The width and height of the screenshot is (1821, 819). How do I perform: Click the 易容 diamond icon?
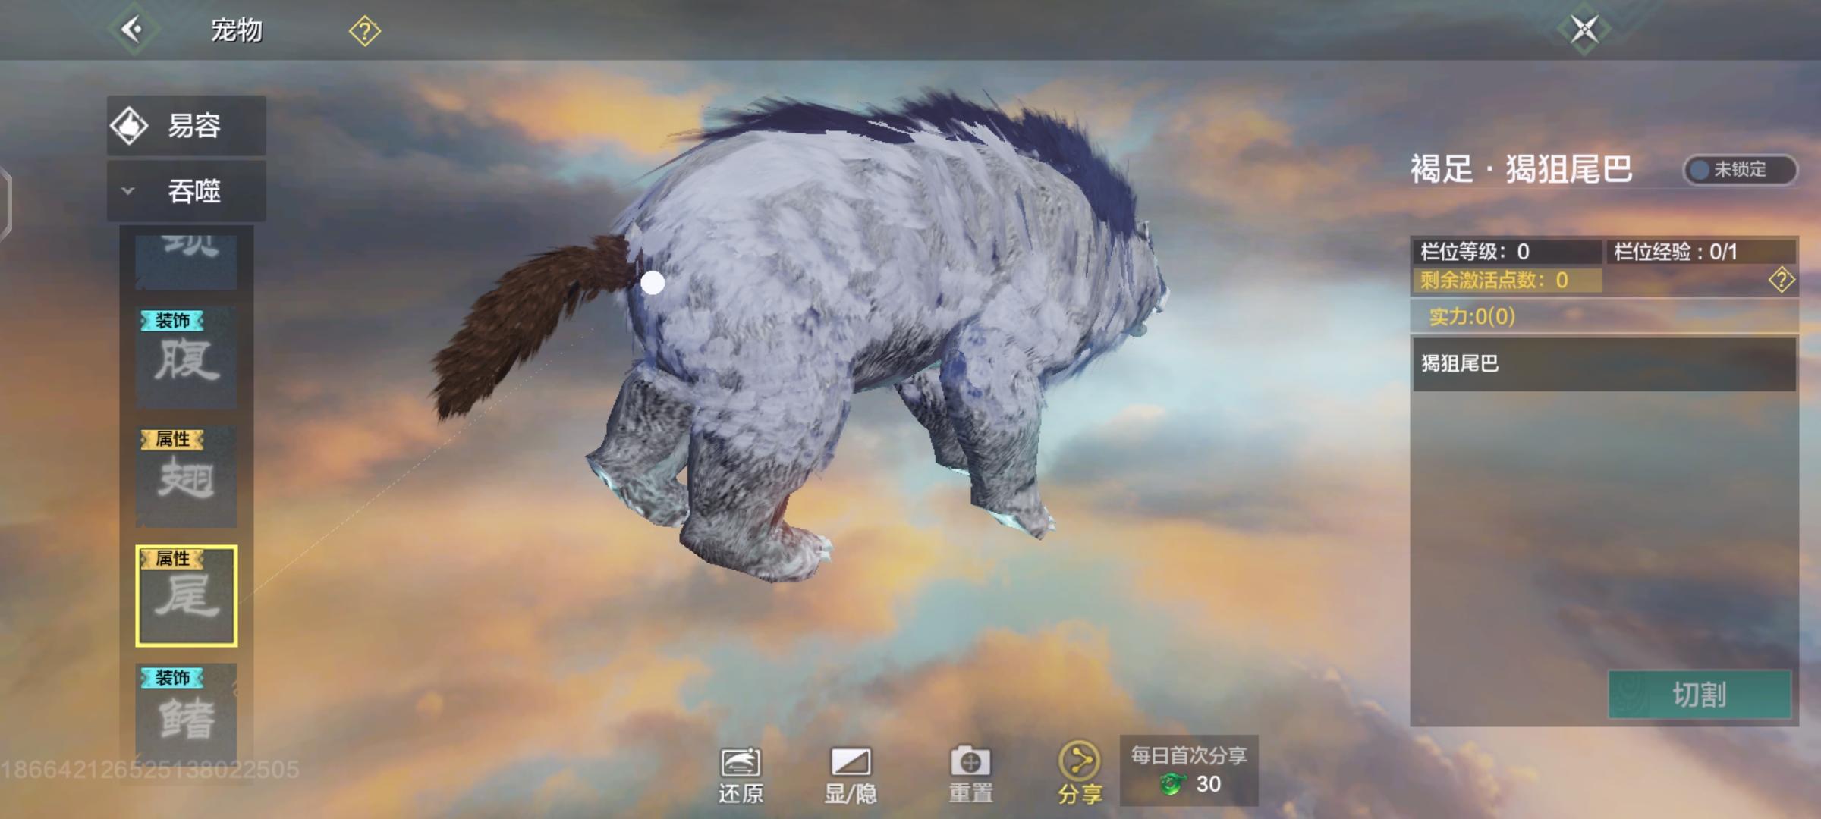pos(130,126)
